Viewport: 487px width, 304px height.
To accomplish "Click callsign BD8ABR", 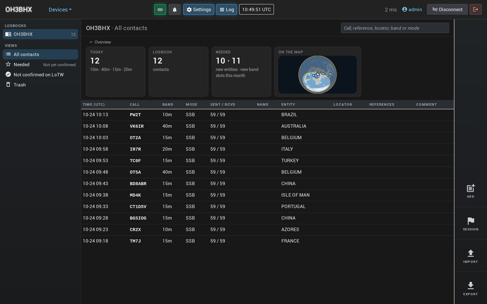I will 138,184.
